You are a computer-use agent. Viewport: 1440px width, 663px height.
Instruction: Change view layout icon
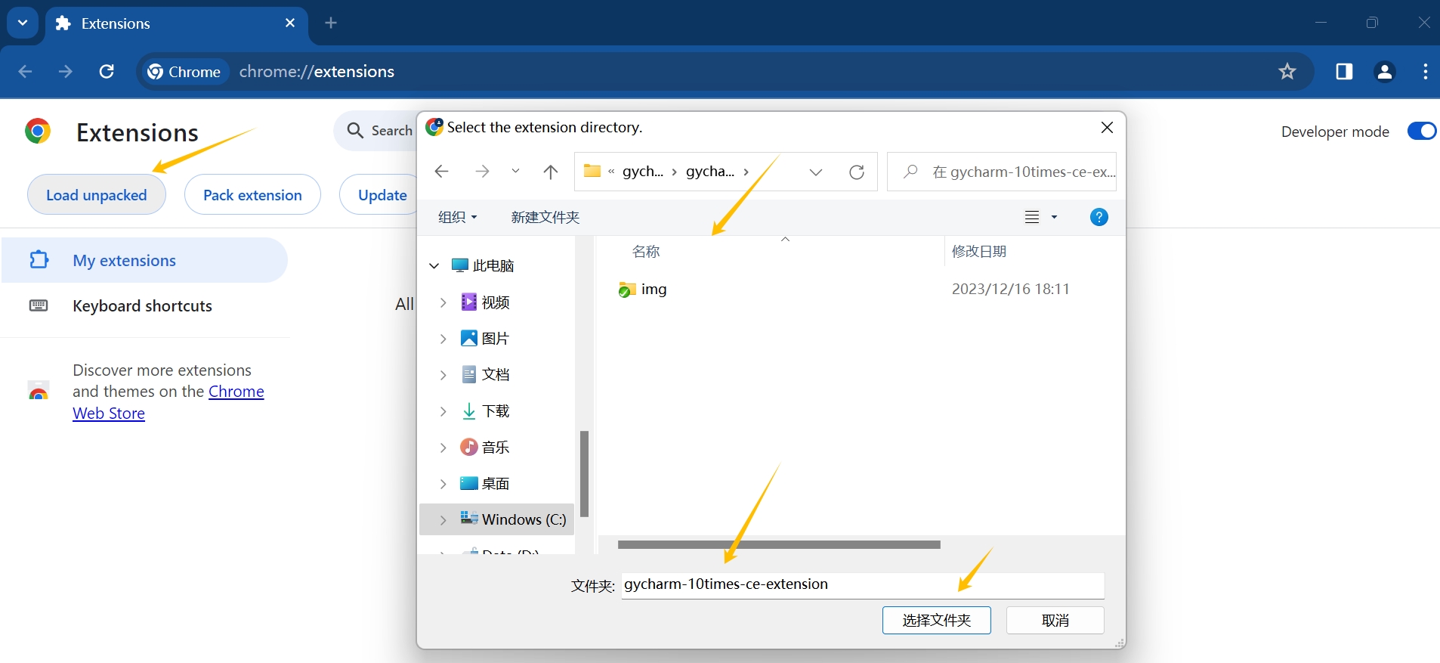(1032, 217)
